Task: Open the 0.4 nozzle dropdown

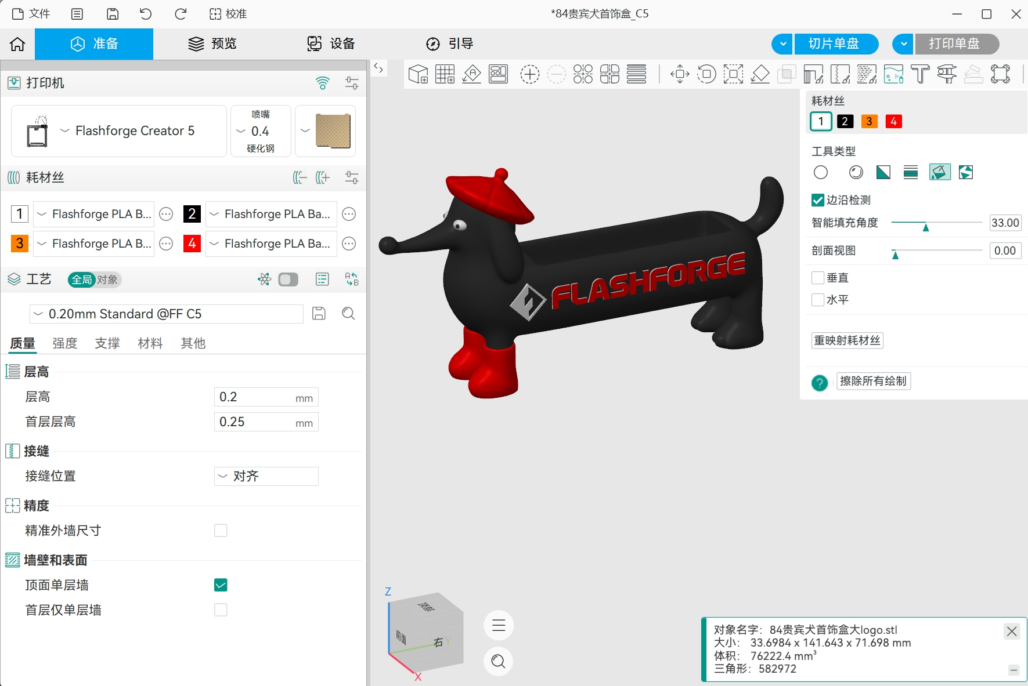Action: tap(261, 131)
